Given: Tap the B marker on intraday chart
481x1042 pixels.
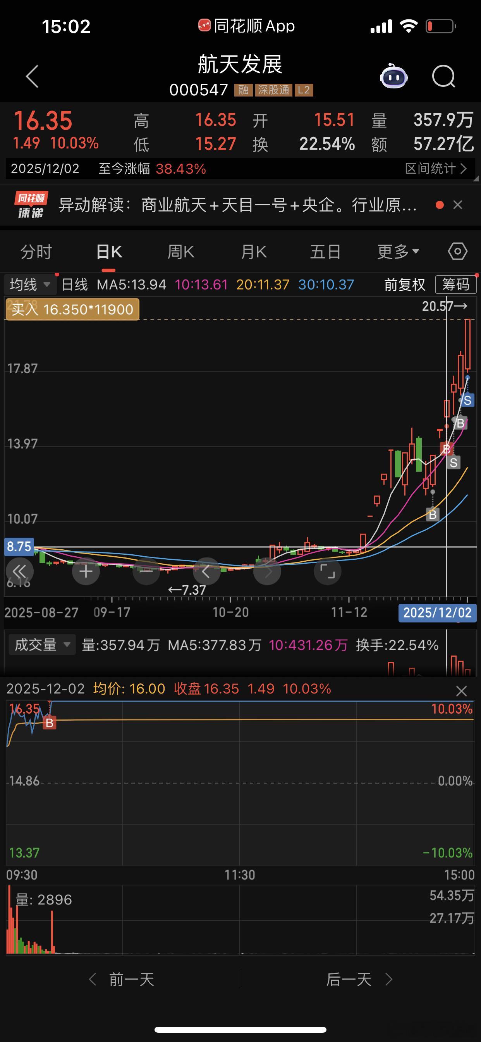Looking at the screenshot, I should click(49, 723).
